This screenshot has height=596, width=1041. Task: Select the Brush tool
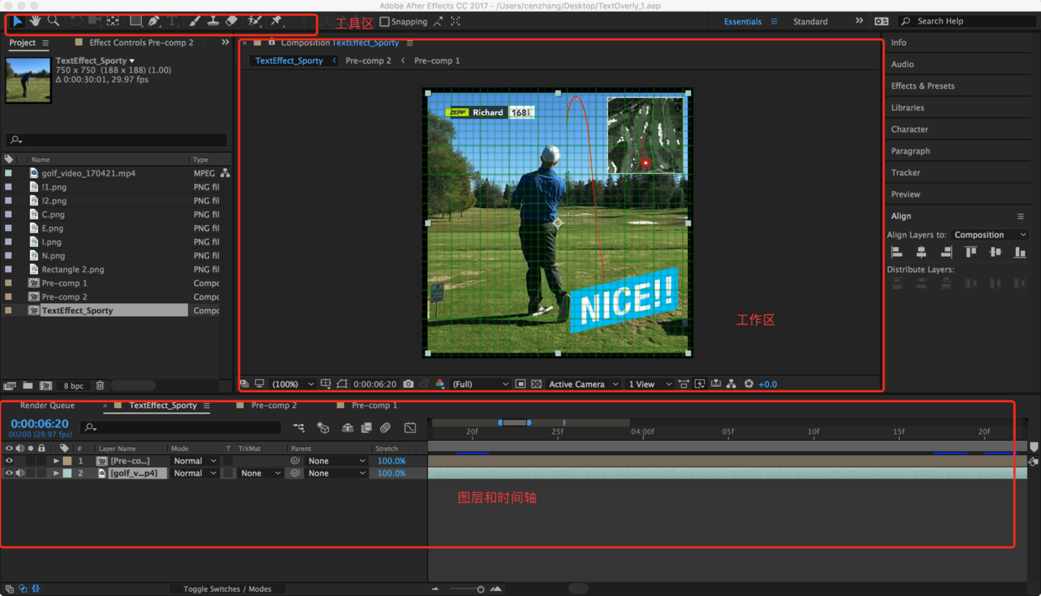[195, 21]
